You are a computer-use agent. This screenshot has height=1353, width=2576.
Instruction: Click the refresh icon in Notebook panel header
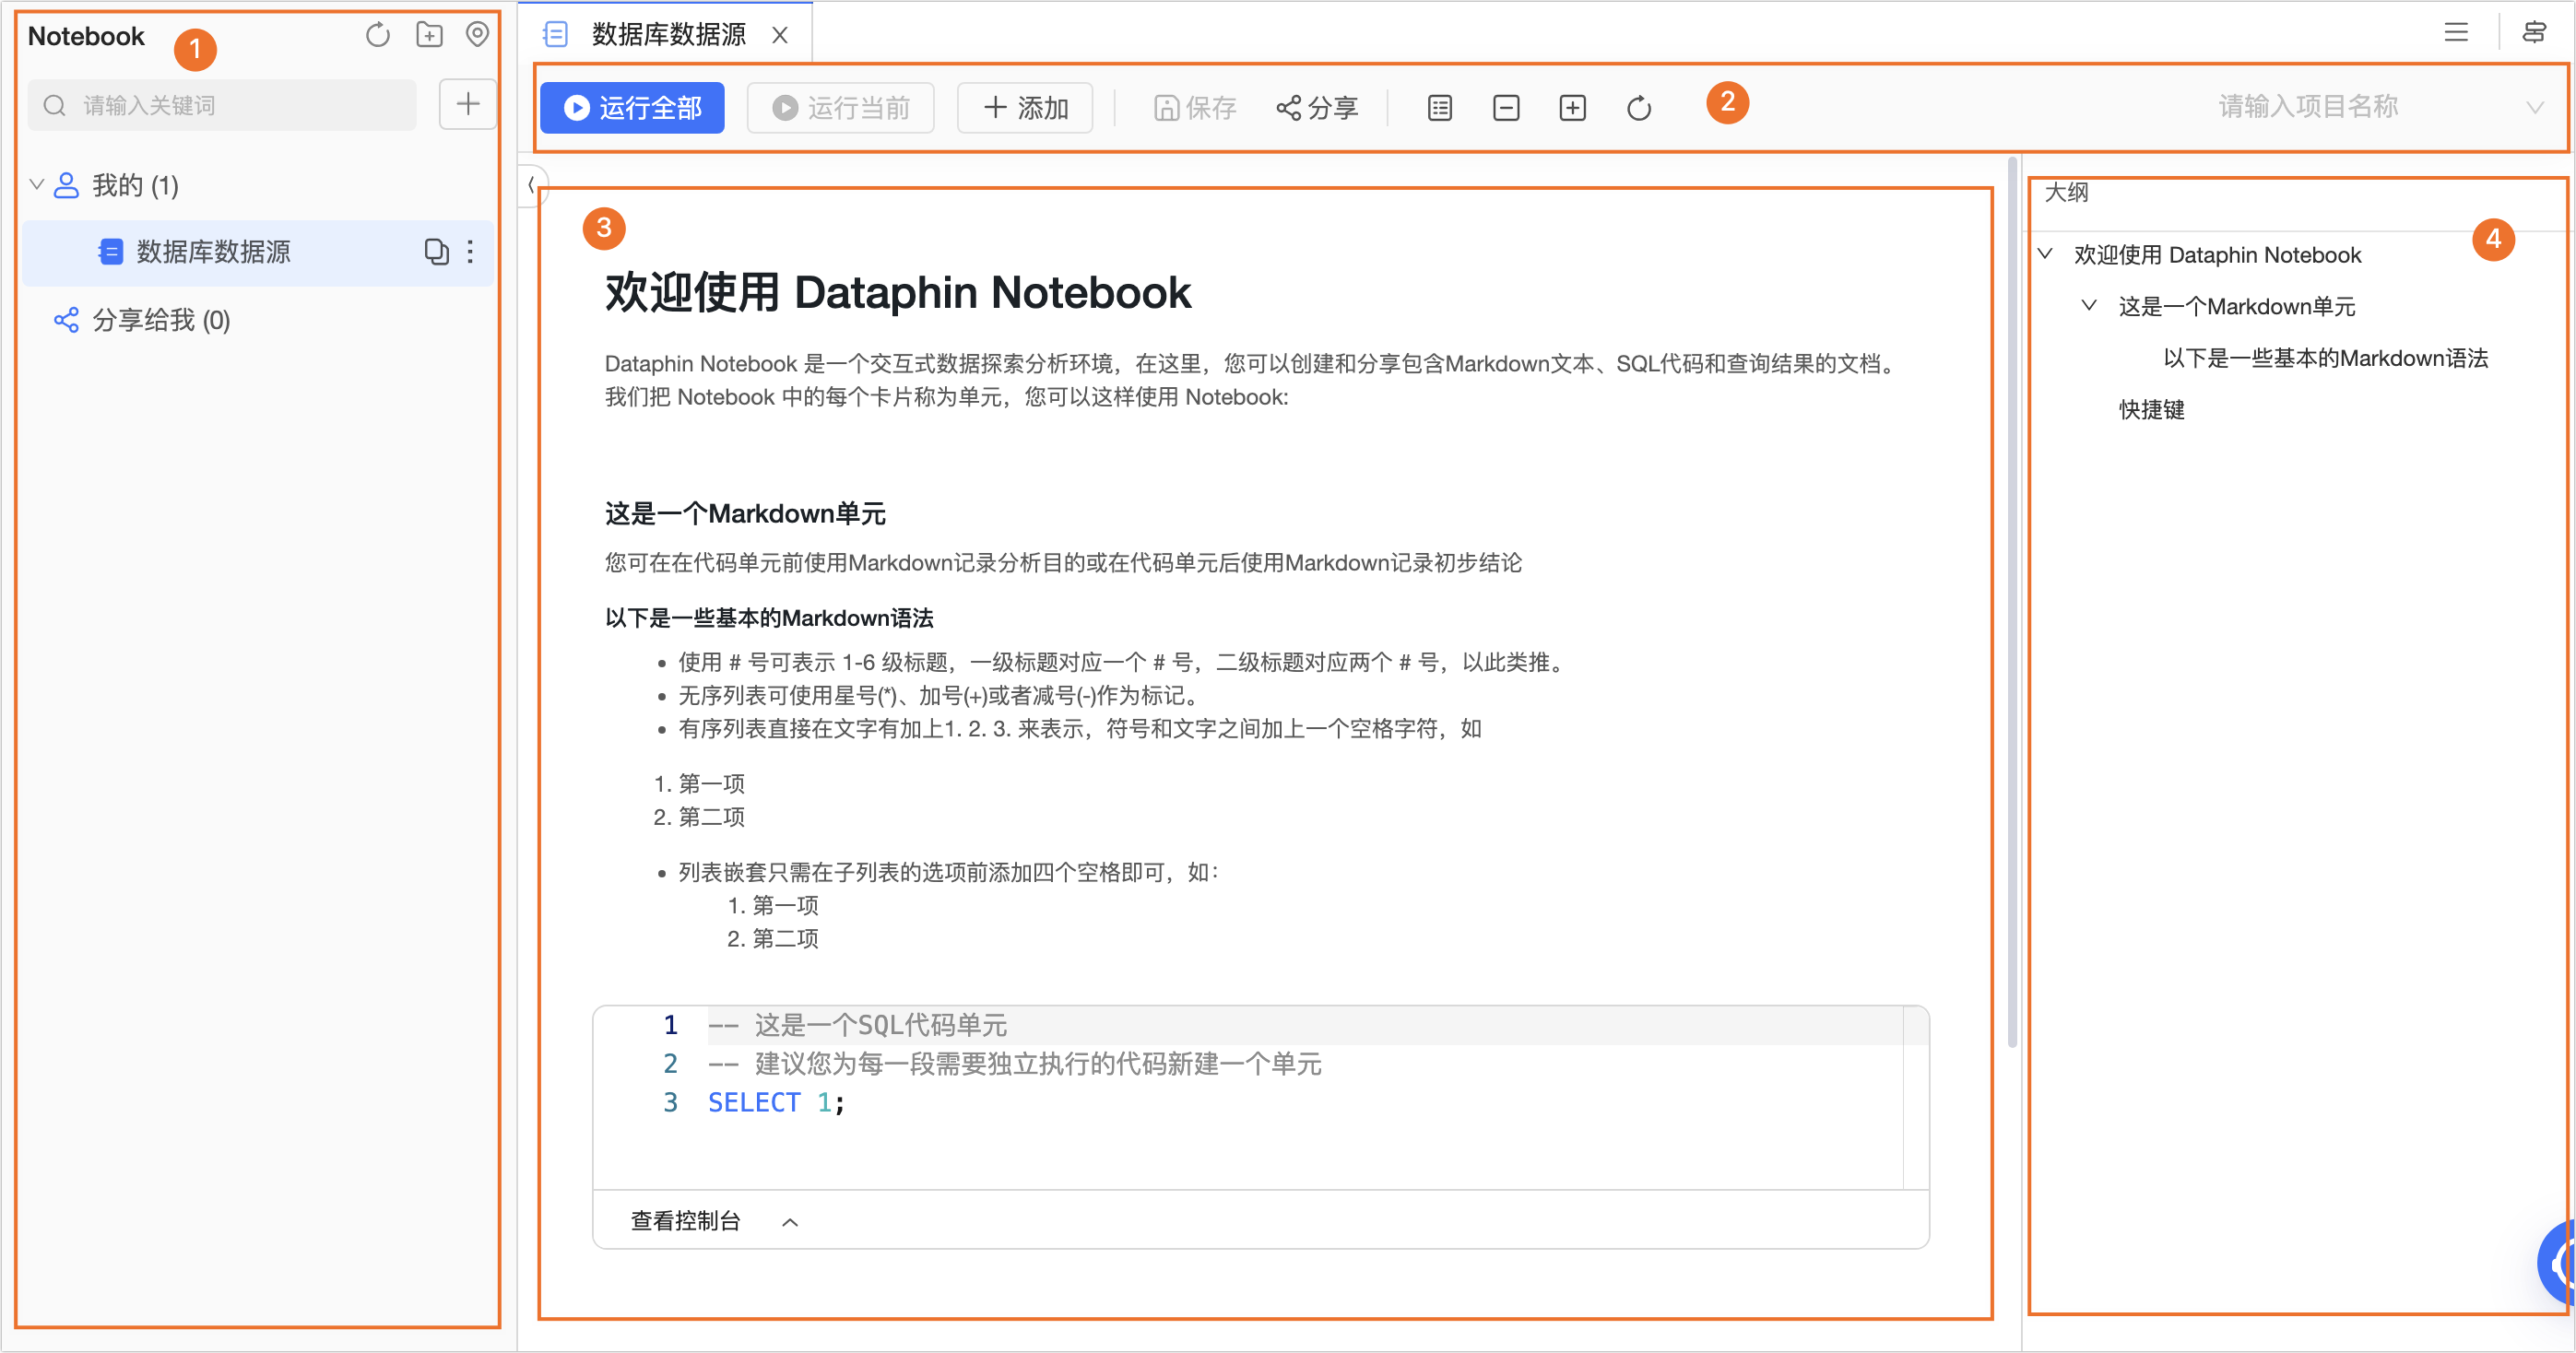[x=377, y=36]
